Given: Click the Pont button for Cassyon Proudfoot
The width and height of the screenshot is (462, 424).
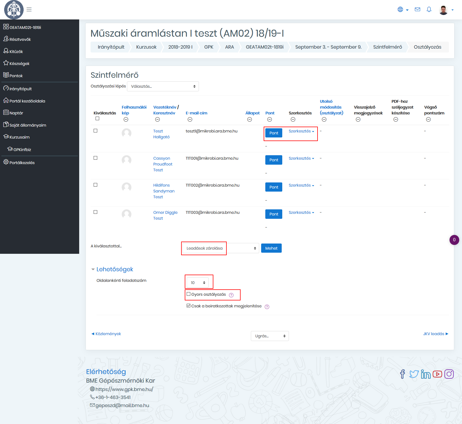Looking at the screenshot, I should click(x=274, y=160).
